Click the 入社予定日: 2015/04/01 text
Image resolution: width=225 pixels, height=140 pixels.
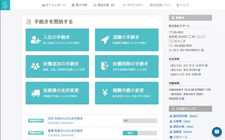(x=61, y=123)
